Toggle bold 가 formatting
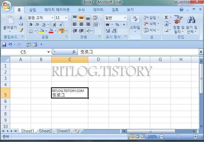 point(31,24)
